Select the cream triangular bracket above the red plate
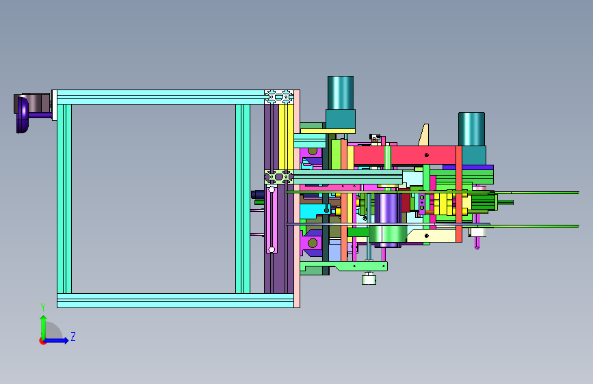This screenshot has height=384, width=593. click(x=424, y=135)
